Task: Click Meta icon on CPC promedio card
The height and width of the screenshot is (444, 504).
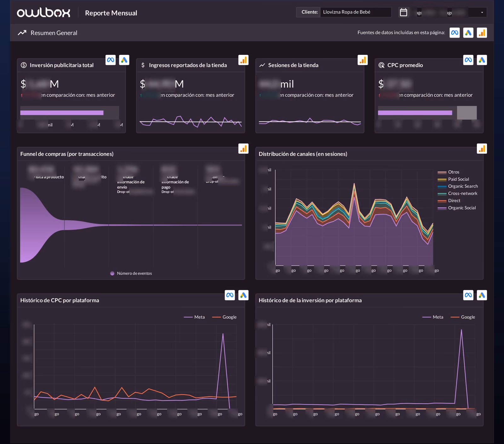Action: pyautogui.click(x=468, y=60)
